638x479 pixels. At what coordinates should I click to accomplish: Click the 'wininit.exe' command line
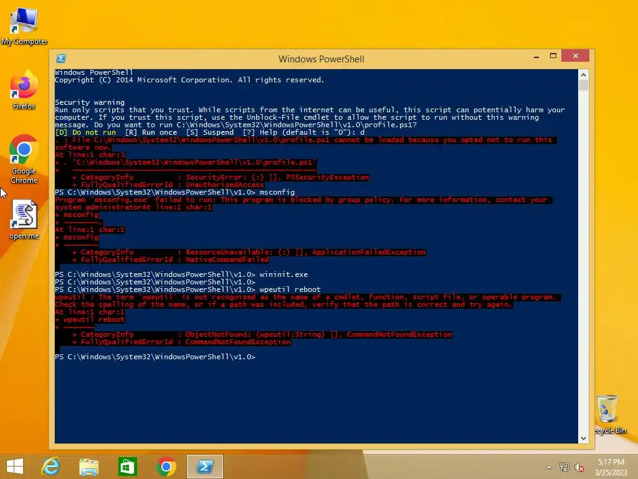(x=181, y=274)
